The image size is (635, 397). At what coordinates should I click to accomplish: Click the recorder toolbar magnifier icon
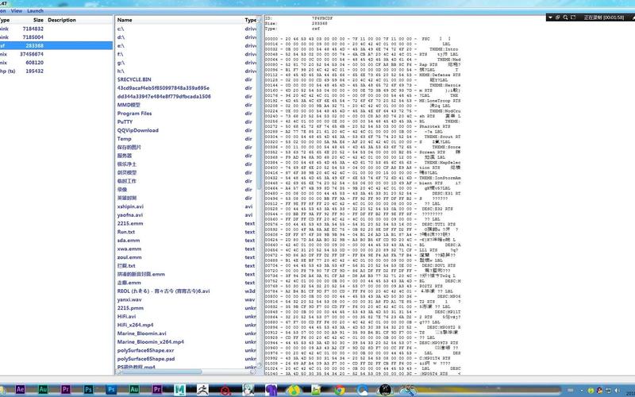(x=565, y=17)
